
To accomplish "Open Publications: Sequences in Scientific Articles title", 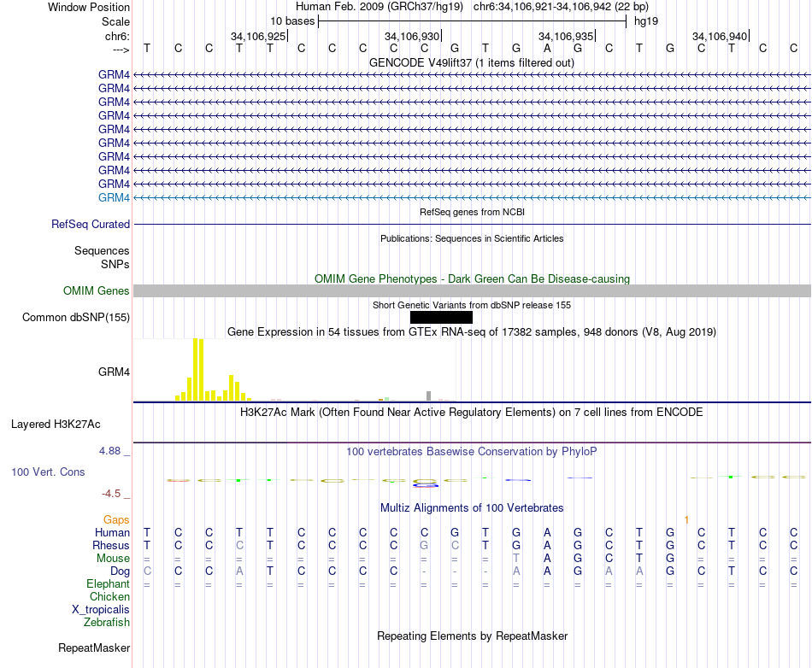I will tap(472, 238).
